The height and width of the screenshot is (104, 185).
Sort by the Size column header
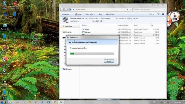[x=151, y=25]
